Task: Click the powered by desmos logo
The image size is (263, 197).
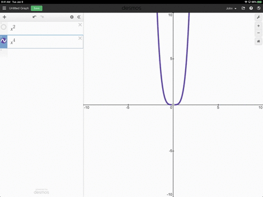Action: pos(42,192)
